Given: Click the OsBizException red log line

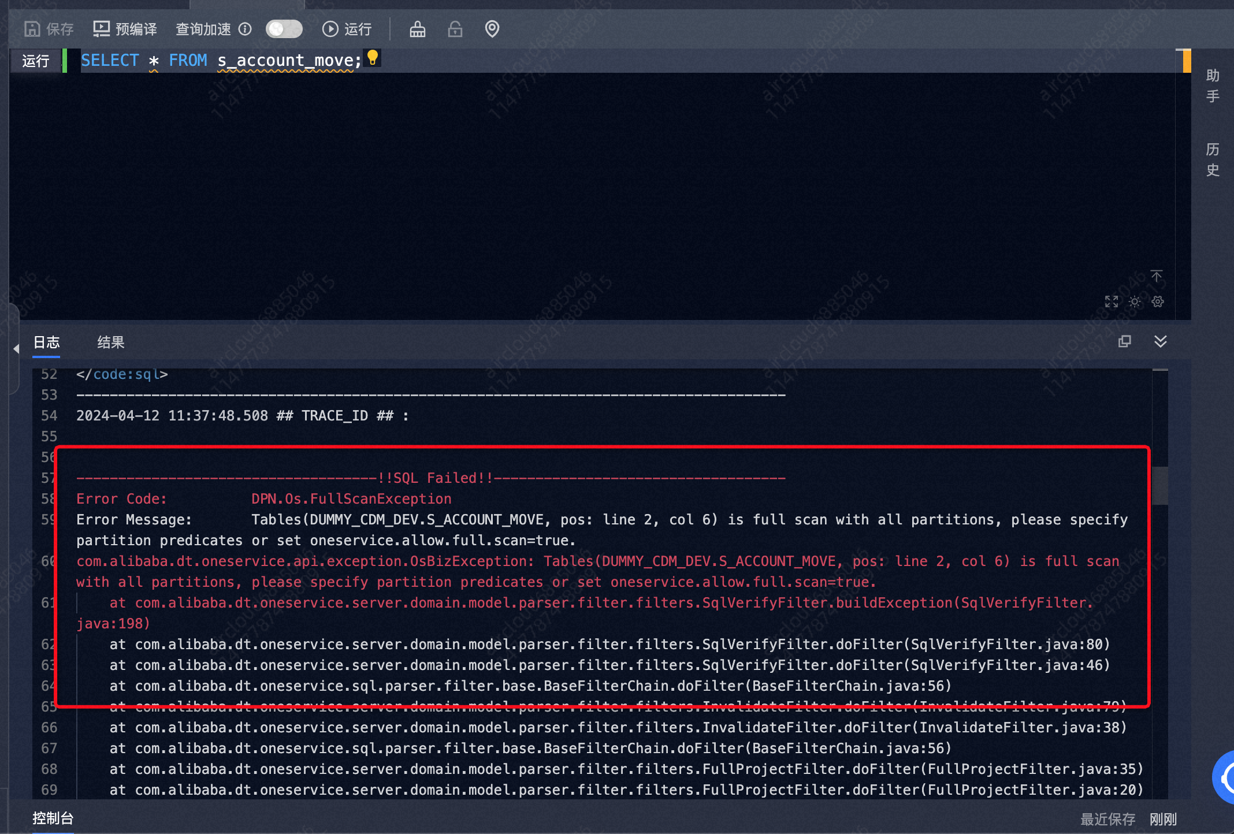Looking at the screenshot, I should tap(598, 572).
